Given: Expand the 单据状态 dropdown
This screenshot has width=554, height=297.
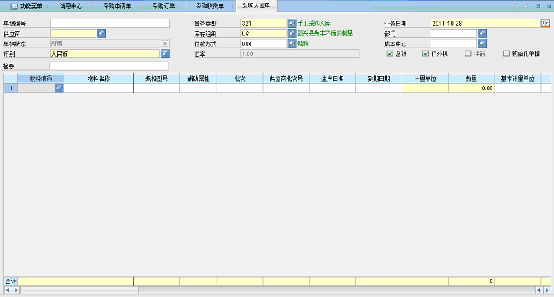Looking at the screenshot, I should (x=165, y=44).
